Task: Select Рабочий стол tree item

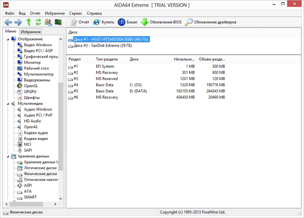Action: [x=36, y=68]
